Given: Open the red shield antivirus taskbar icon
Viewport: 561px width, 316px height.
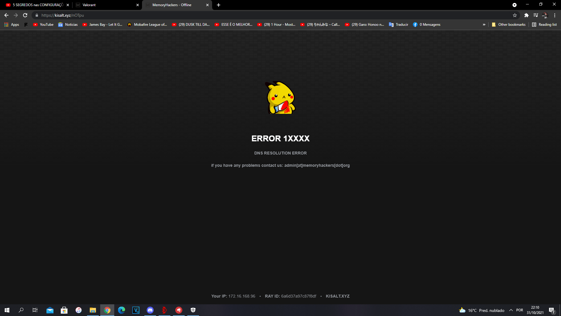Looking at the screenshot, I should point(164,310).
